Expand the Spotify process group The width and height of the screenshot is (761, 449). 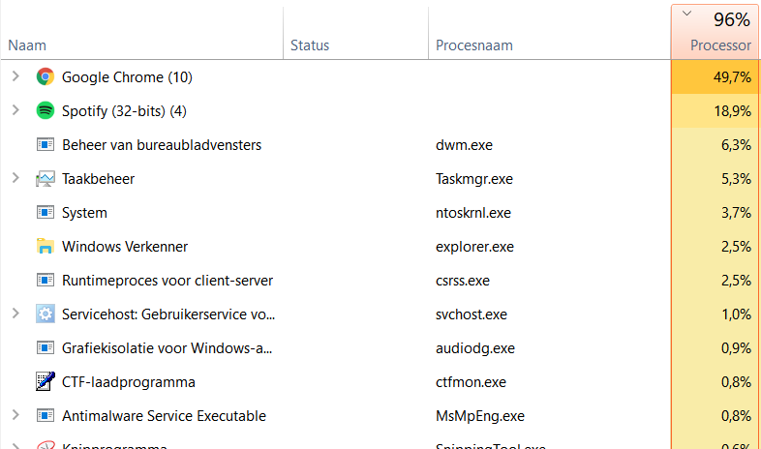coord(15,111)
